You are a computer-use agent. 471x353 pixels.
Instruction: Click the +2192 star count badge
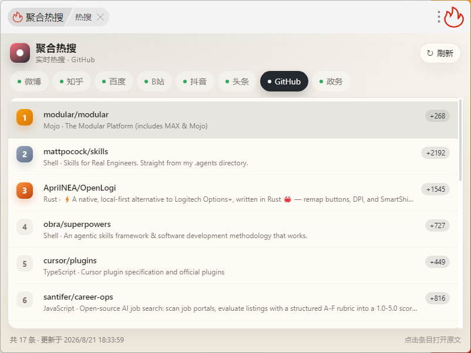[x=436, y=152]
